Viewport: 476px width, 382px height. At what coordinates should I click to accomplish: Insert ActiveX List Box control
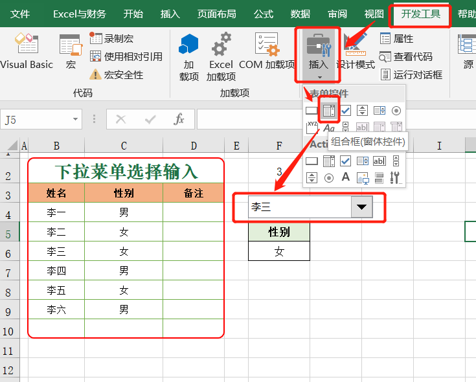(x=363, y=161)
